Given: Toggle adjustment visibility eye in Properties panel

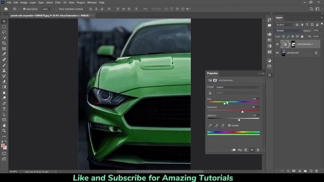Looking at the screenshot, I should [252, 150].
